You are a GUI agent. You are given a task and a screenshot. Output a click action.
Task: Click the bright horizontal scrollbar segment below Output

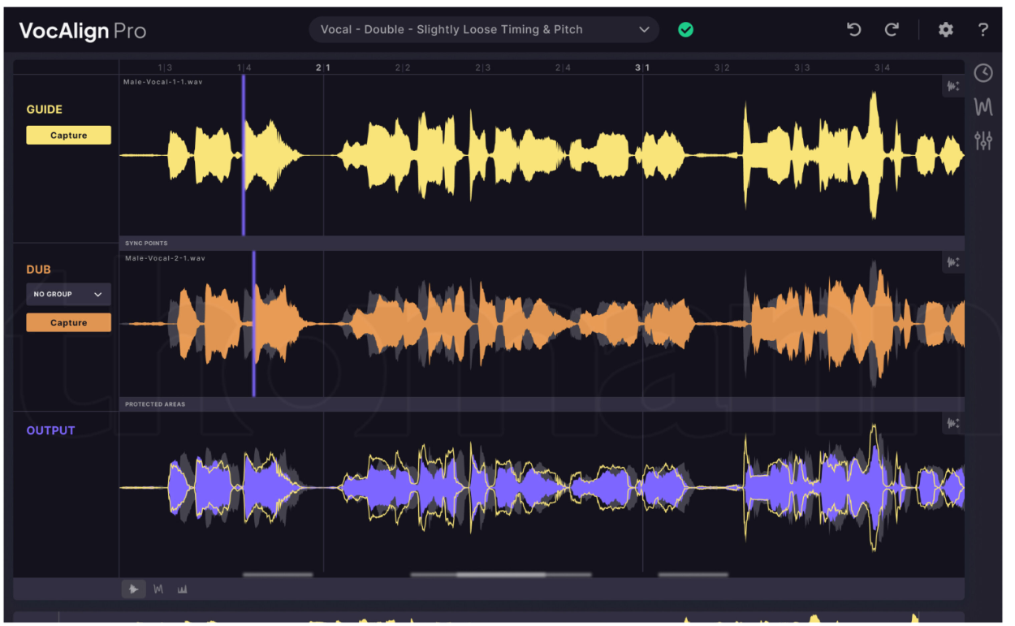500,575
